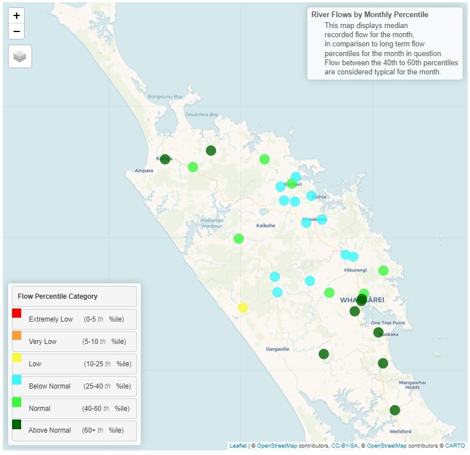Select the Normal (40-60th %ile) legend row
470x455 pixels.
74,409
